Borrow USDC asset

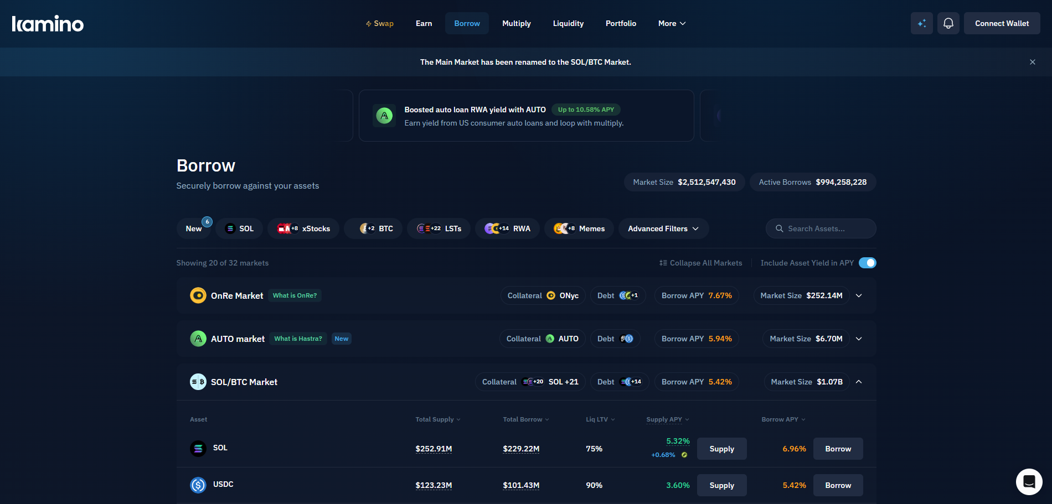click(838, 485)
